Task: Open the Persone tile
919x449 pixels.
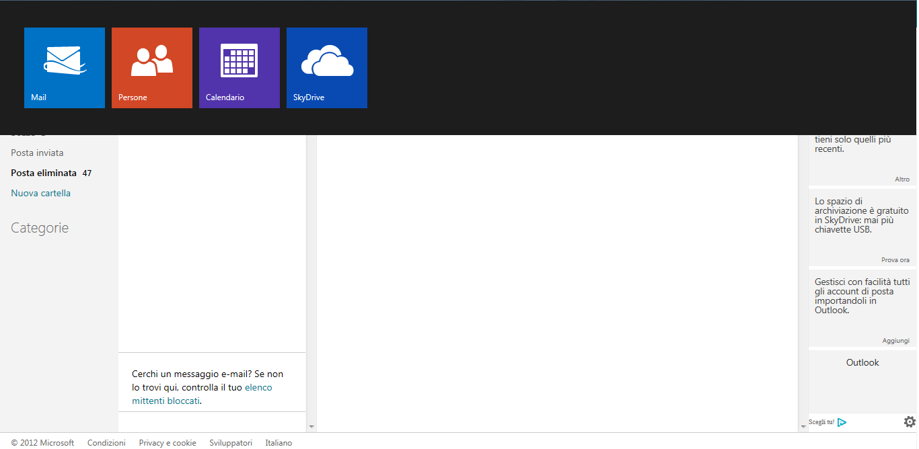Action: [x=152, y=68]
